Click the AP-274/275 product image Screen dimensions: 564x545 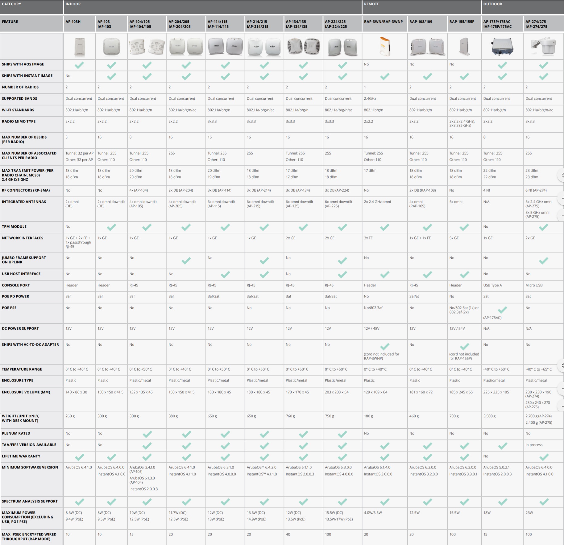(544, 47)
